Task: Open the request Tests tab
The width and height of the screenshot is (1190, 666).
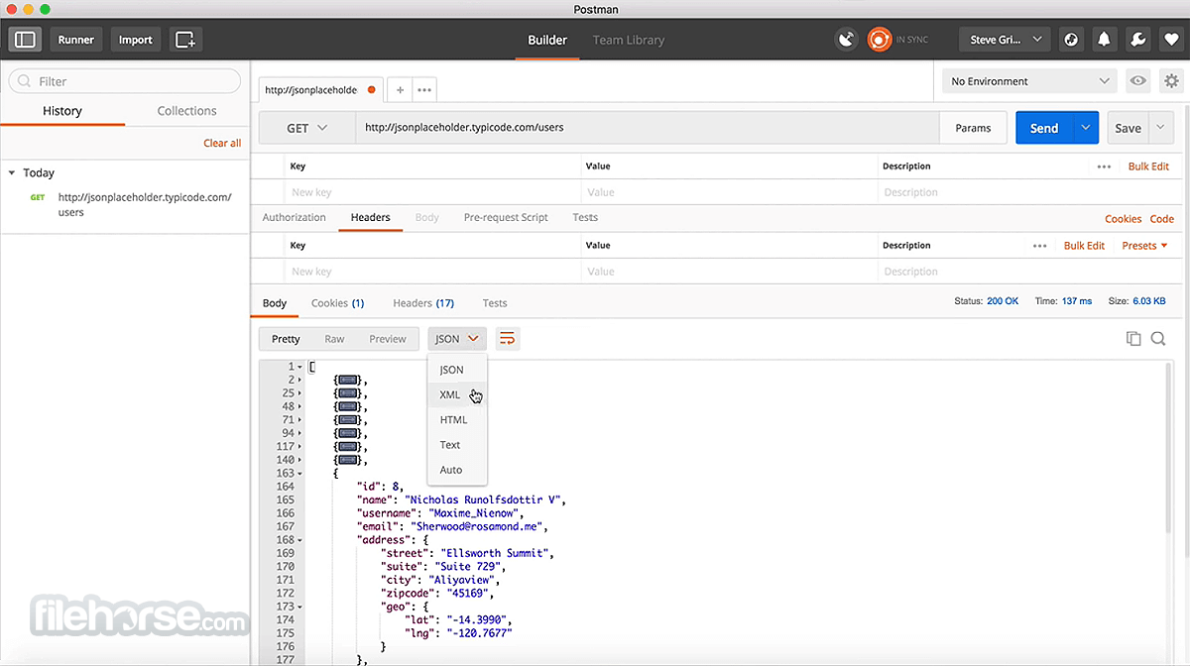Action: point(585,217)
